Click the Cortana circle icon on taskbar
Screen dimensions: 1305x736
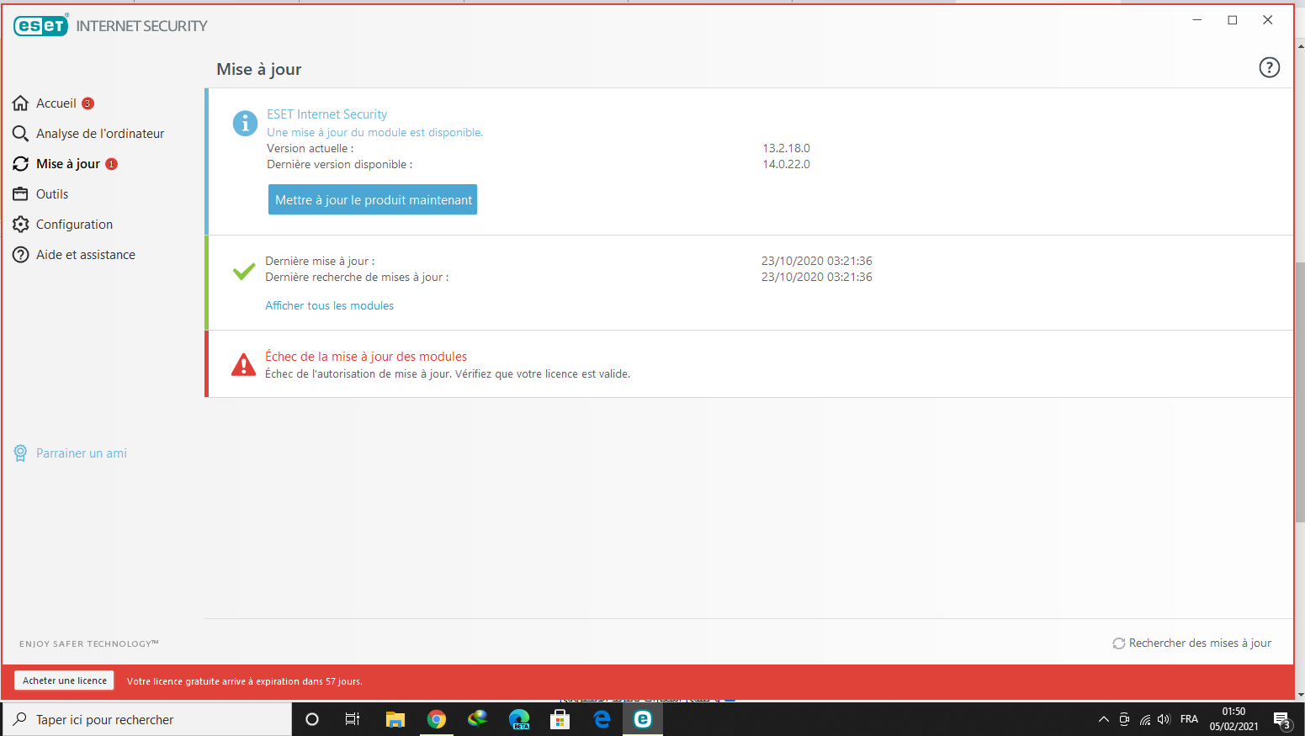pyautogui.click(x=312, y=719)
